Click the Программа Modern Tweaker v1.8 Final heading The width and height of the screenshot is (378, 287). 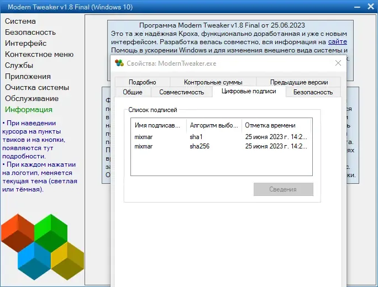tap(222, 25)
